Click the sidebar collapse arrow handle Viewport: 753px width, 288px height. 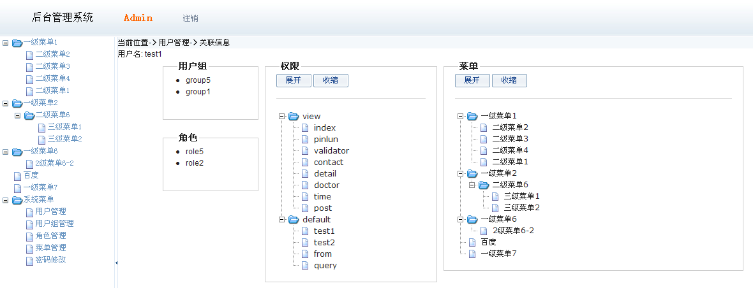(116, 263)
